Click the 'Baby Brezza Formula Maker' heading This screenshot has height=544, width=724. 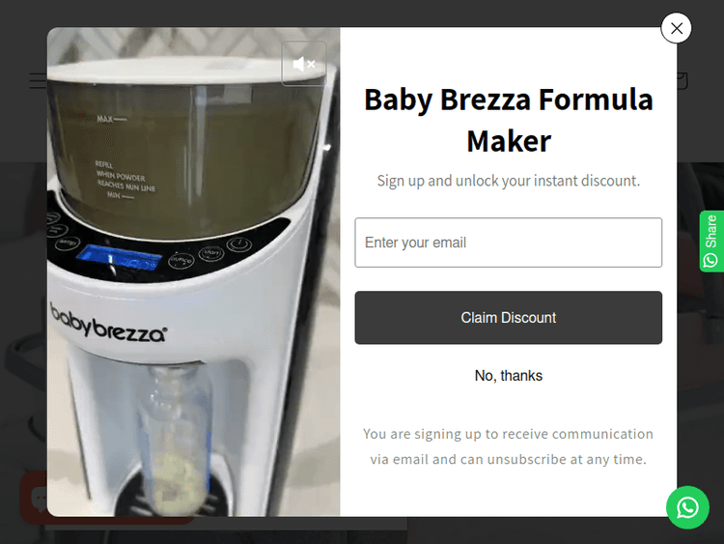(509, 120)
